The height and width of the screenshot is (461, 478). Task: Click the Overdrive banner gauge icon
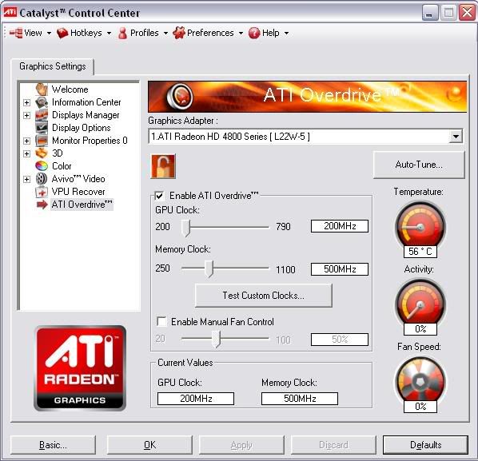[x=180, y=97]
